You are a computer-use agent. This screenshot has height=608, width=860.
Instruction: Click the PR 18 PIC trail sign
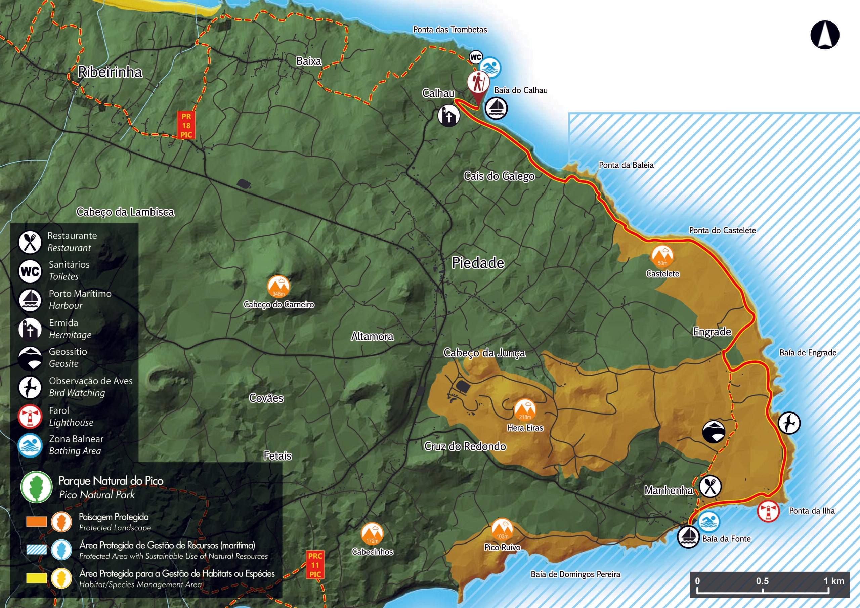pyautogui.click(x=186, y=125)
